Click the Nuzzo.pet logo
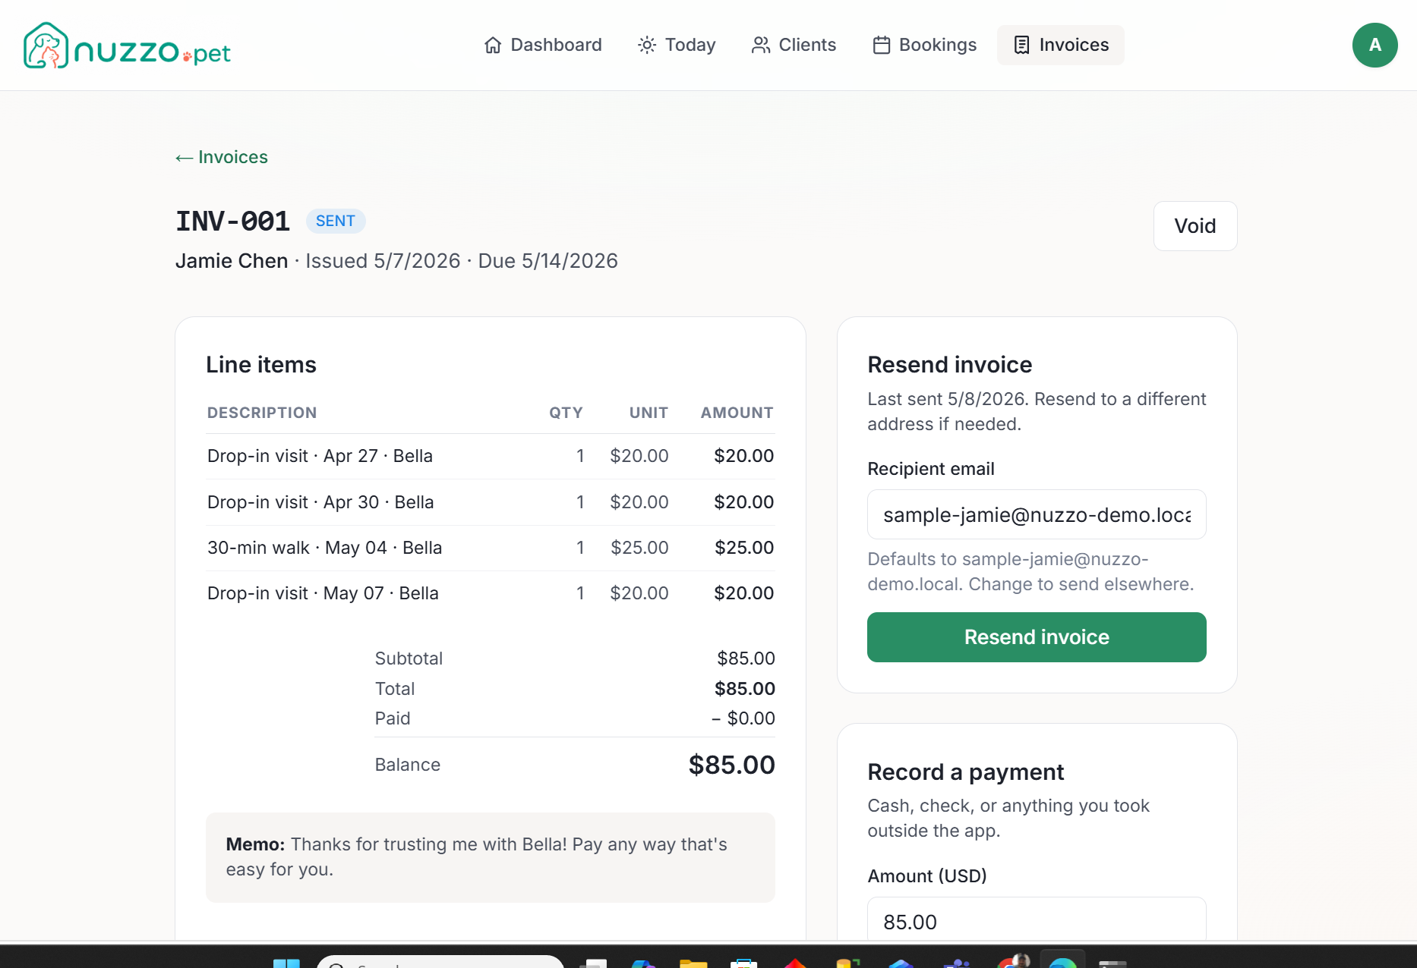Screen dimensions: 1417x968 coord(127,46)
